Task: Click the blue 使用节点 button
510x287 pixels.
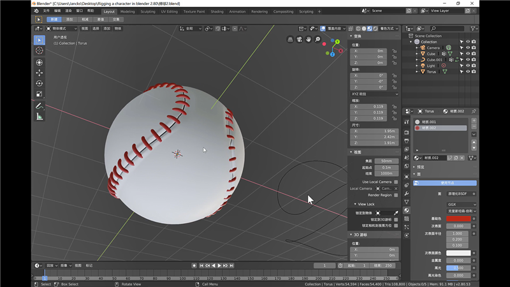Action: 444,183
